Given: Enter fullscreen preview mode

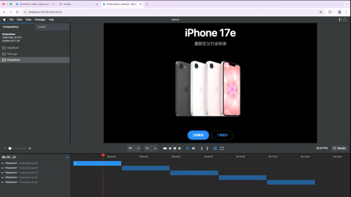Looking at the screenshot, I should [x=222, y=148].
